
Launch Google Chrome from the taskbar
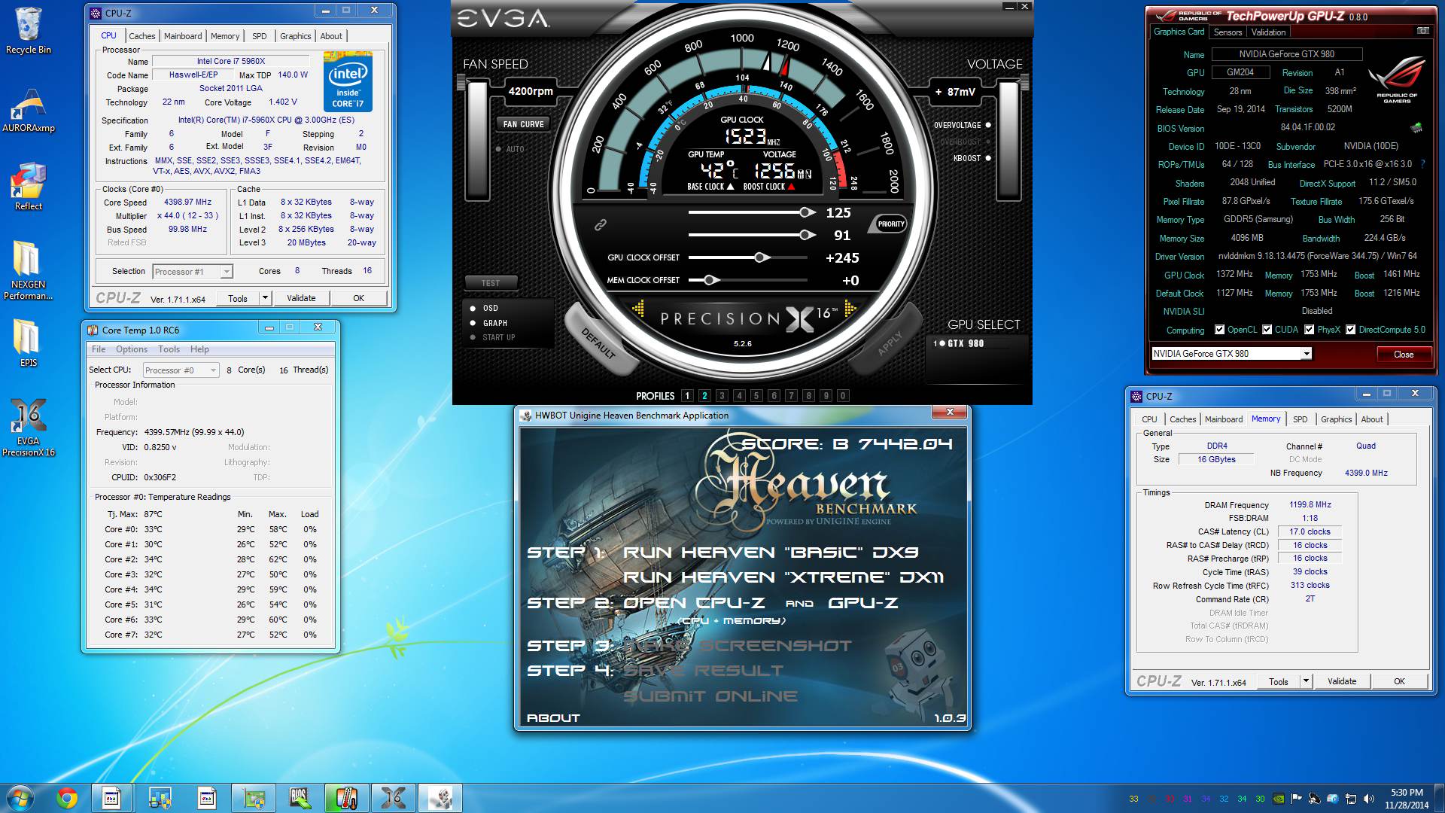click(x=67, y=798)
